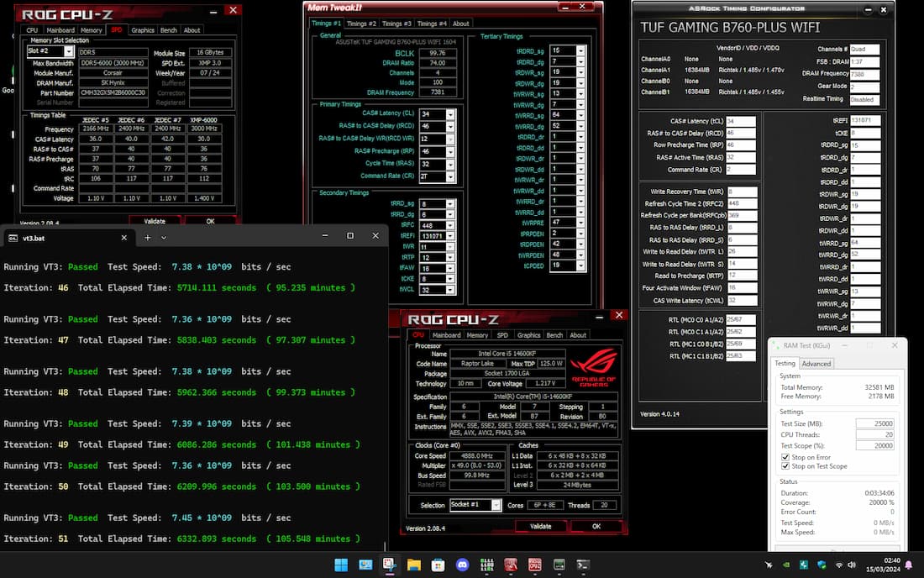Screen dimensions: 924x578
Task: Open File Explorer from the taskbar
Action: pos(413,565)
